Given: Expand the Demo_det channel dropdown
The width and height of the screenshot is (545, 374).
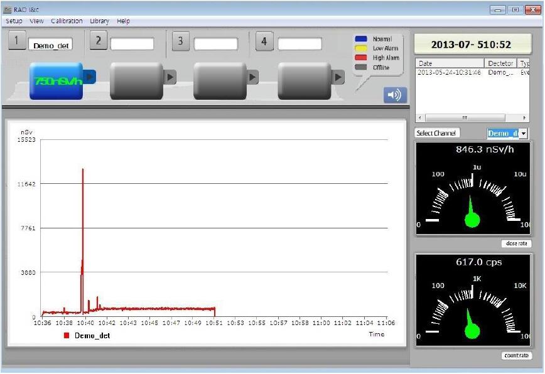Looking at the screenshot, I should point(523,133).
